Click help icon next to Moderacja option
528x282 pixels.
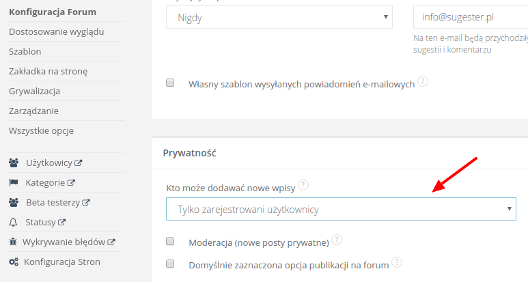337,240
